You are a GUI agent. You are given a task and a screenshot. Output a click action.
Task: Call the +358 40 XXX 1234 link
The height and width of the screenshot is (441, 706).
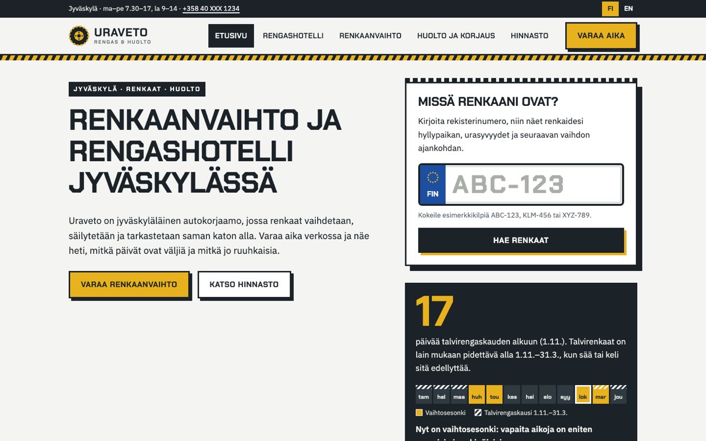tap(211, 9)
